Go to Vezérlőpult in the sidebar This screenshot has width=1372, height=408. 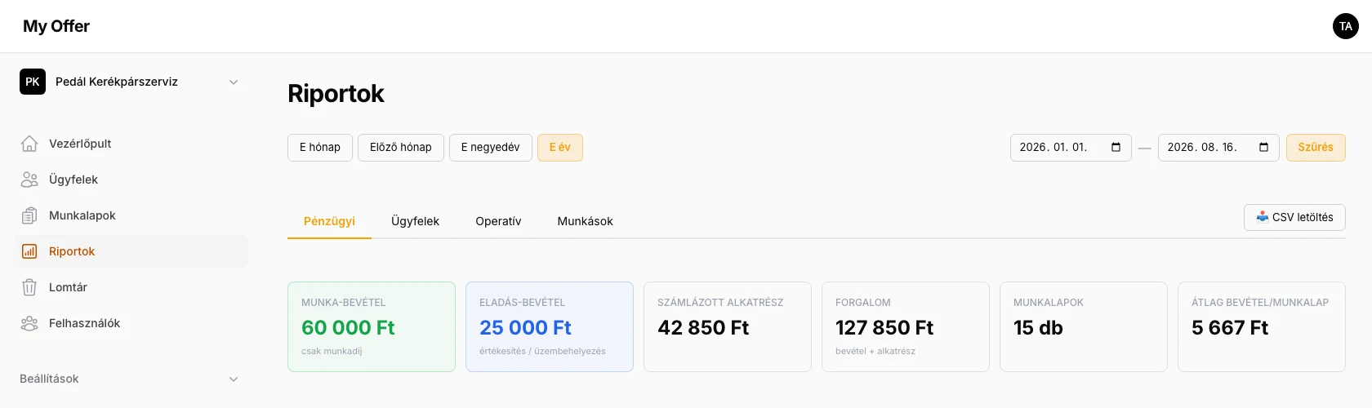click(131, 144)
